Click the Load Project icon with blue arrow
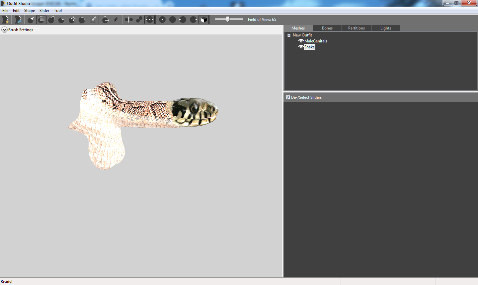This screenshot has width=478, height=285. 18,20
